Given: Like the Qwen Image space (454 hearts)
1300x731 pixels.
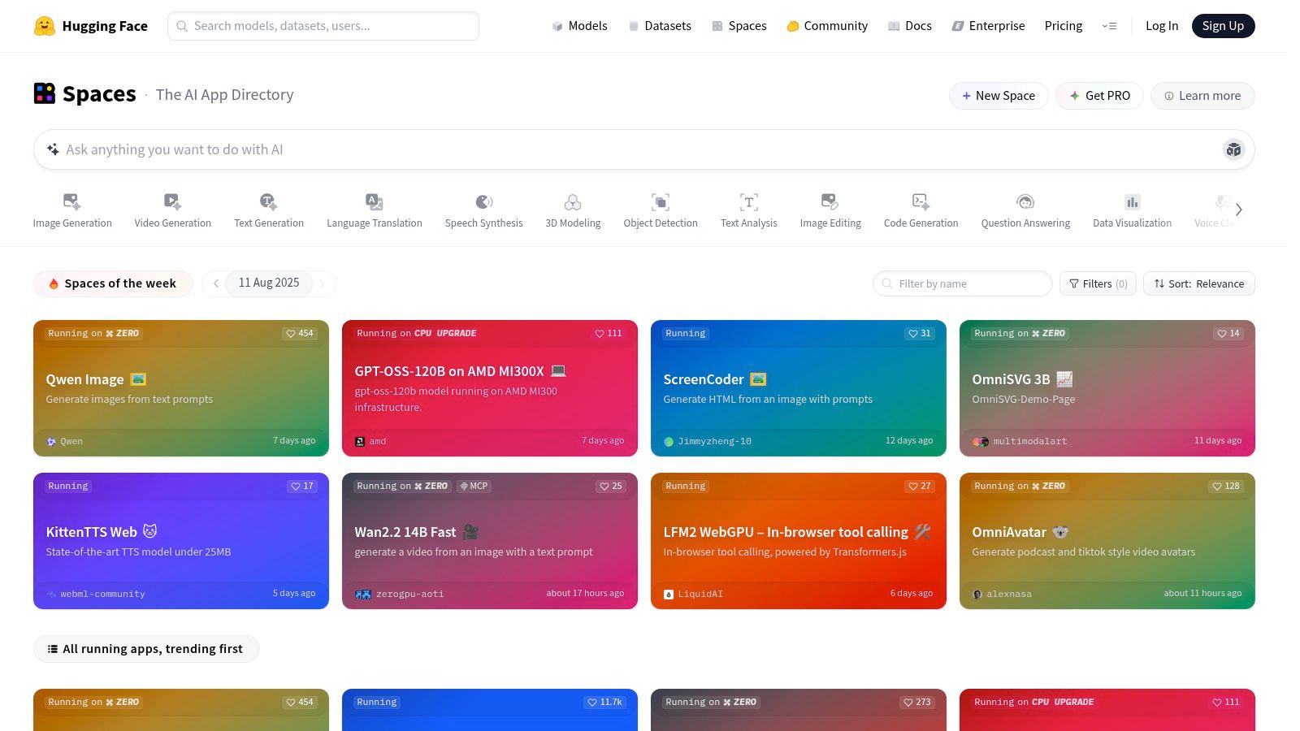Looking at the screenshot, I should pyautogui.click(x=299, y=334).
